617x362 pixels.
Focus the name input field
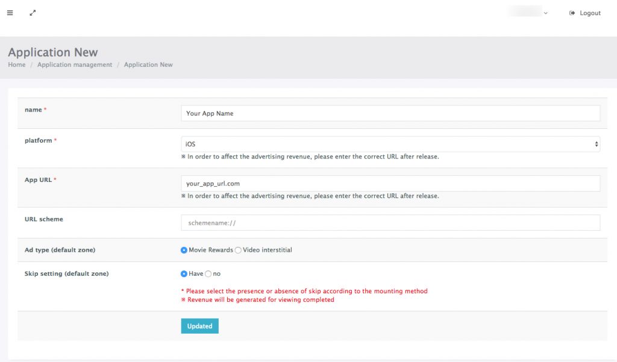(390, 113)
